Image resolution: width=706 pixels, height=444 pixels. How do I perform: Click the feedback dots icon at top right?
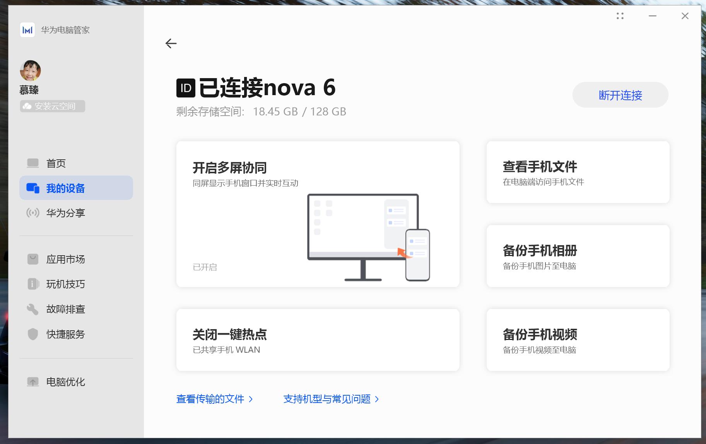[621, 16]
